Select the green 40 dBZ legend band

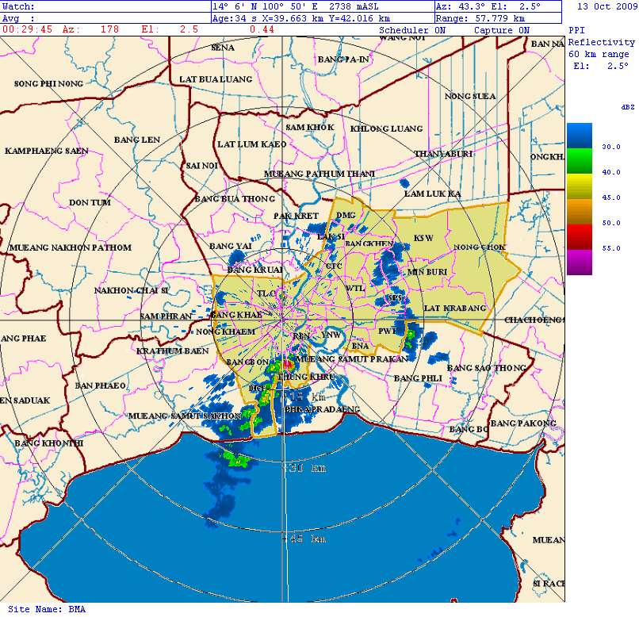click(x=579, y=162)
